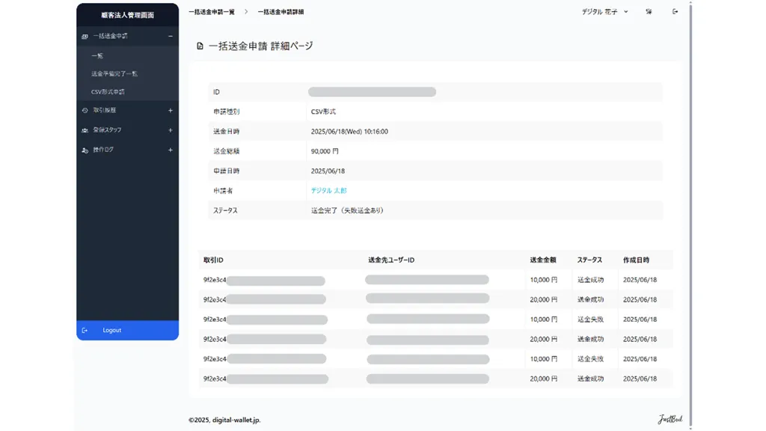The height and width of the screenshot is (431, 766).
Task: Open the デジタル 花子 user dropdown
Action: 604,12
